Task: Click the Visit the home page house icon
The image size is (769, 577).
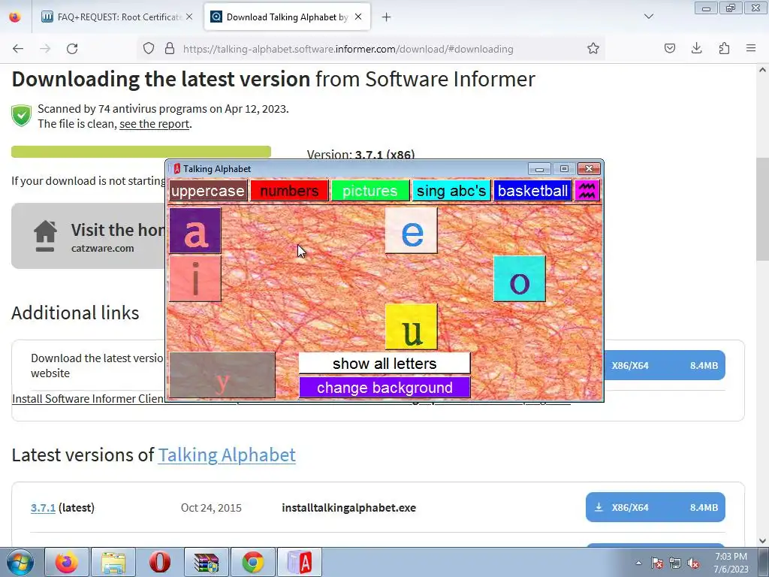Action: tap(45, 235)
